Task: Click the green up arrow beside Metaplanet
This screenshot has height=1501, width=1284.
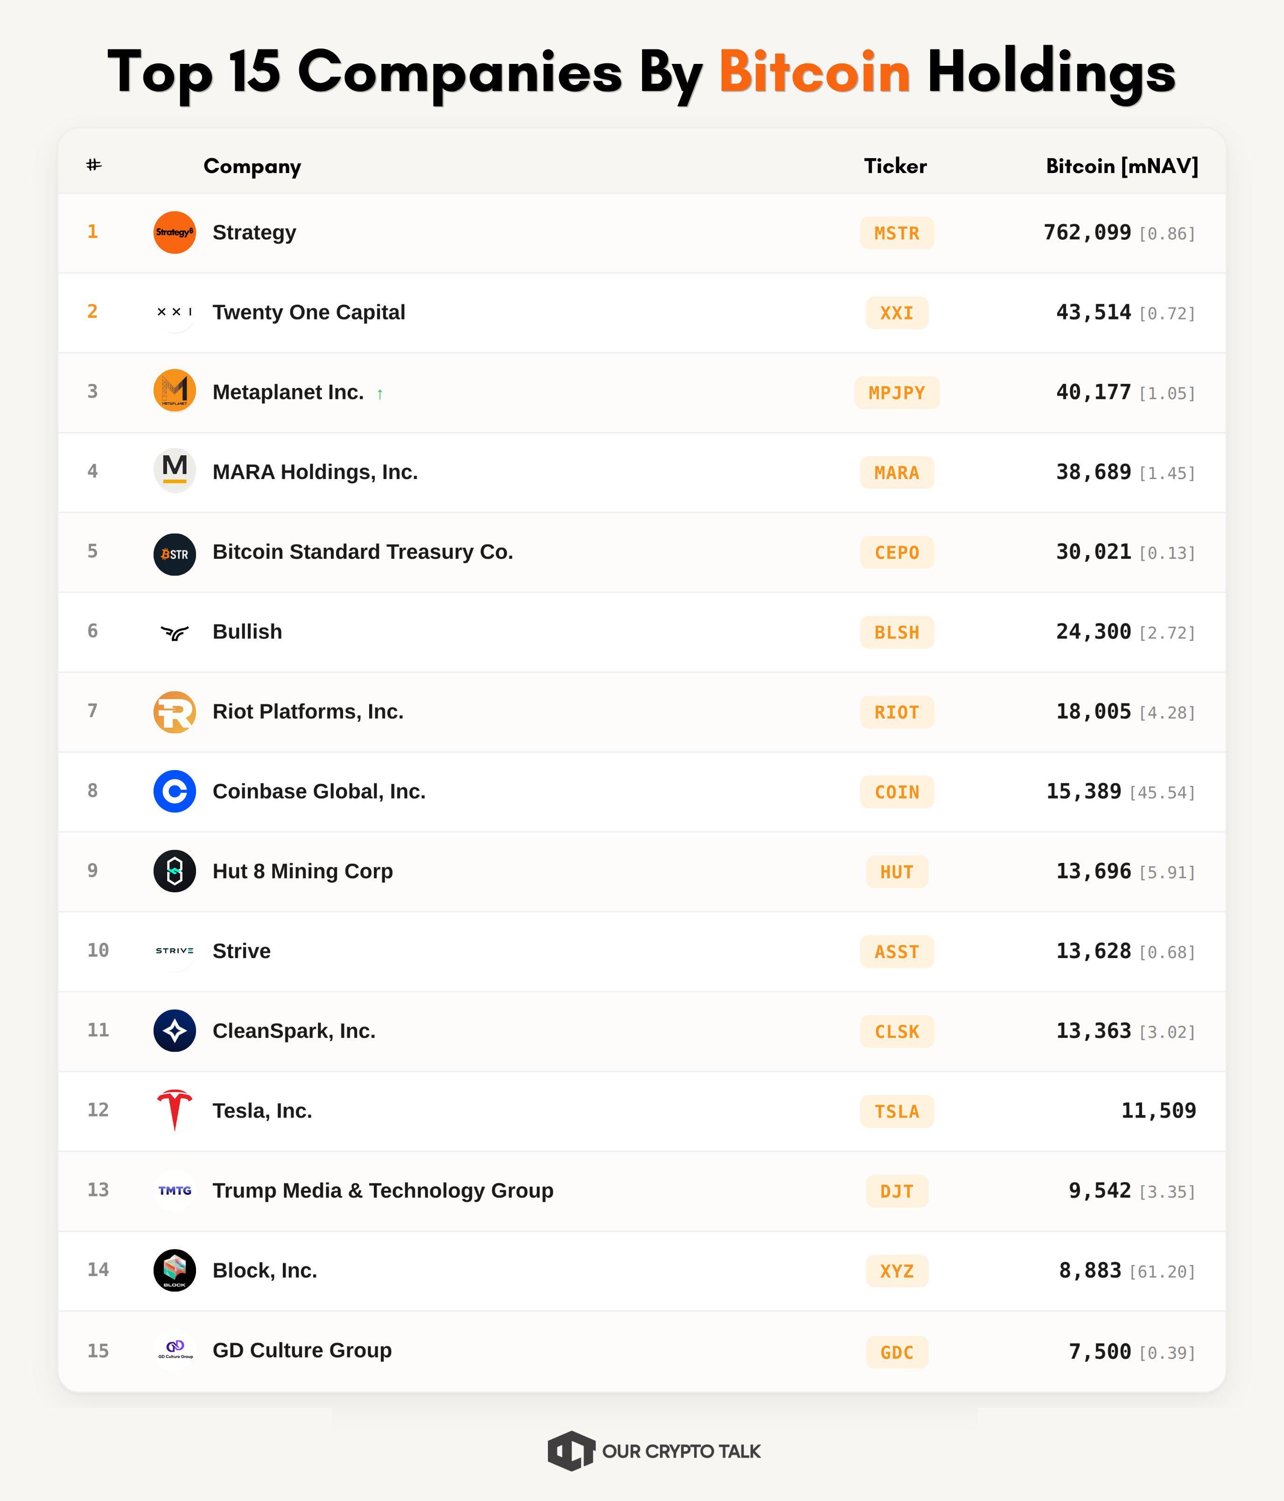Action: [380, 394]
